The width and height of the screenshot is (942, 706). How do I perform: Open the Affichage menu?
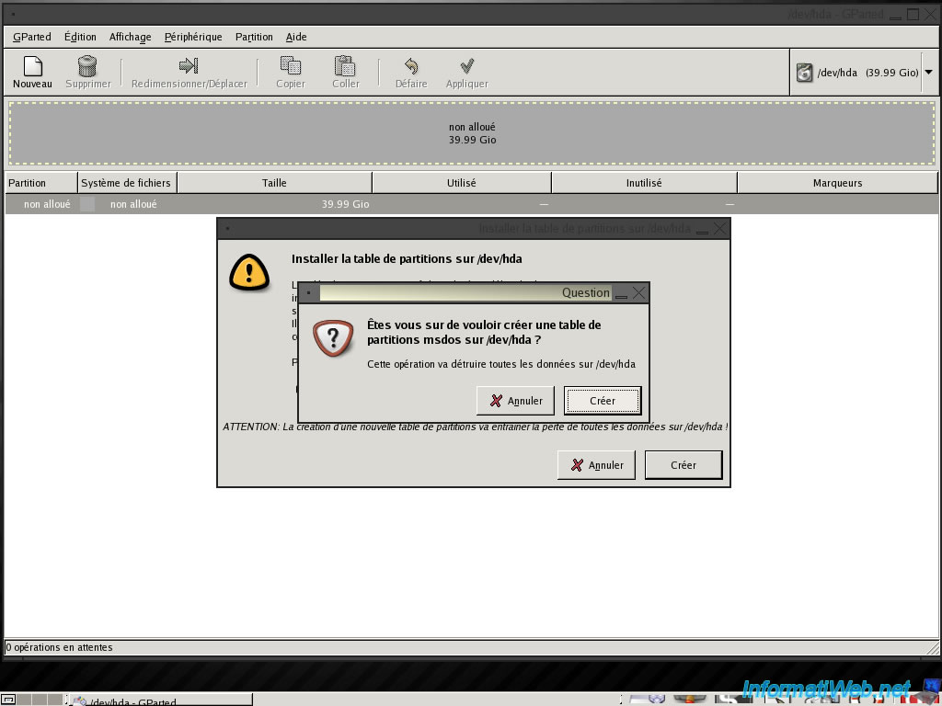(130, 37)
